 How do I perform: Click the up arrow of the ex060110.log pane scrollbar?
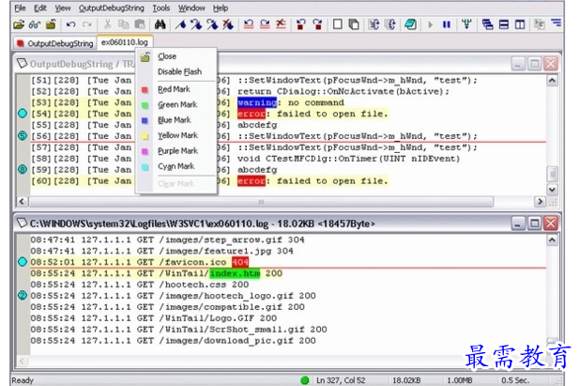coord(552,240)
